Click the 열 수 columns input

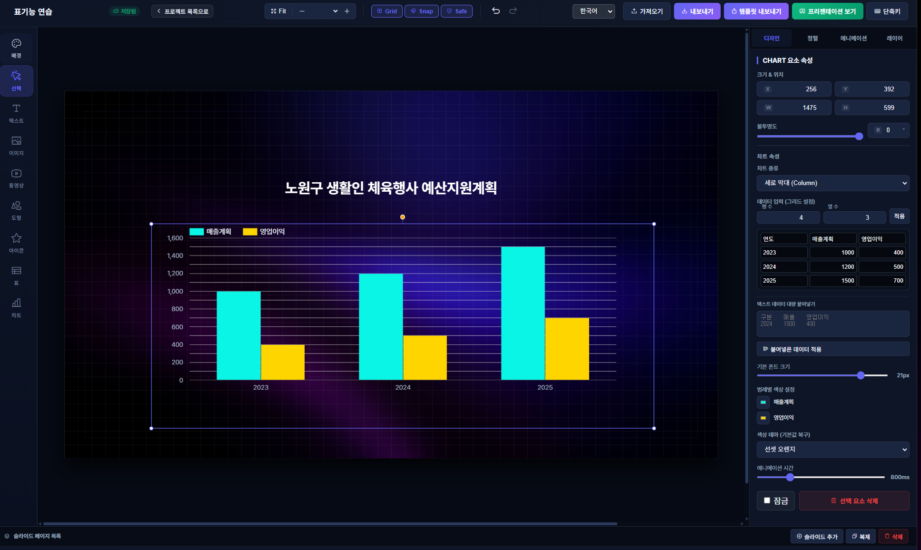(x=854, y=217)
